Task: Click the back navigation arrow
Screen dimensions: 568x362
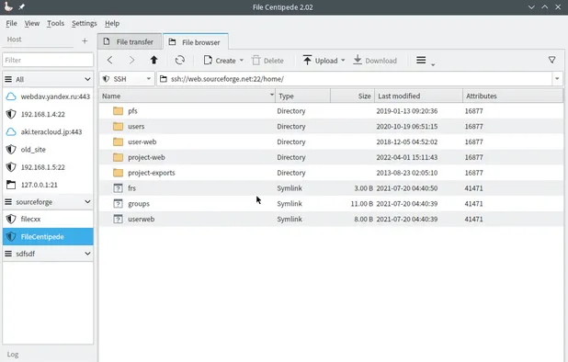Action: click(109, 60)
